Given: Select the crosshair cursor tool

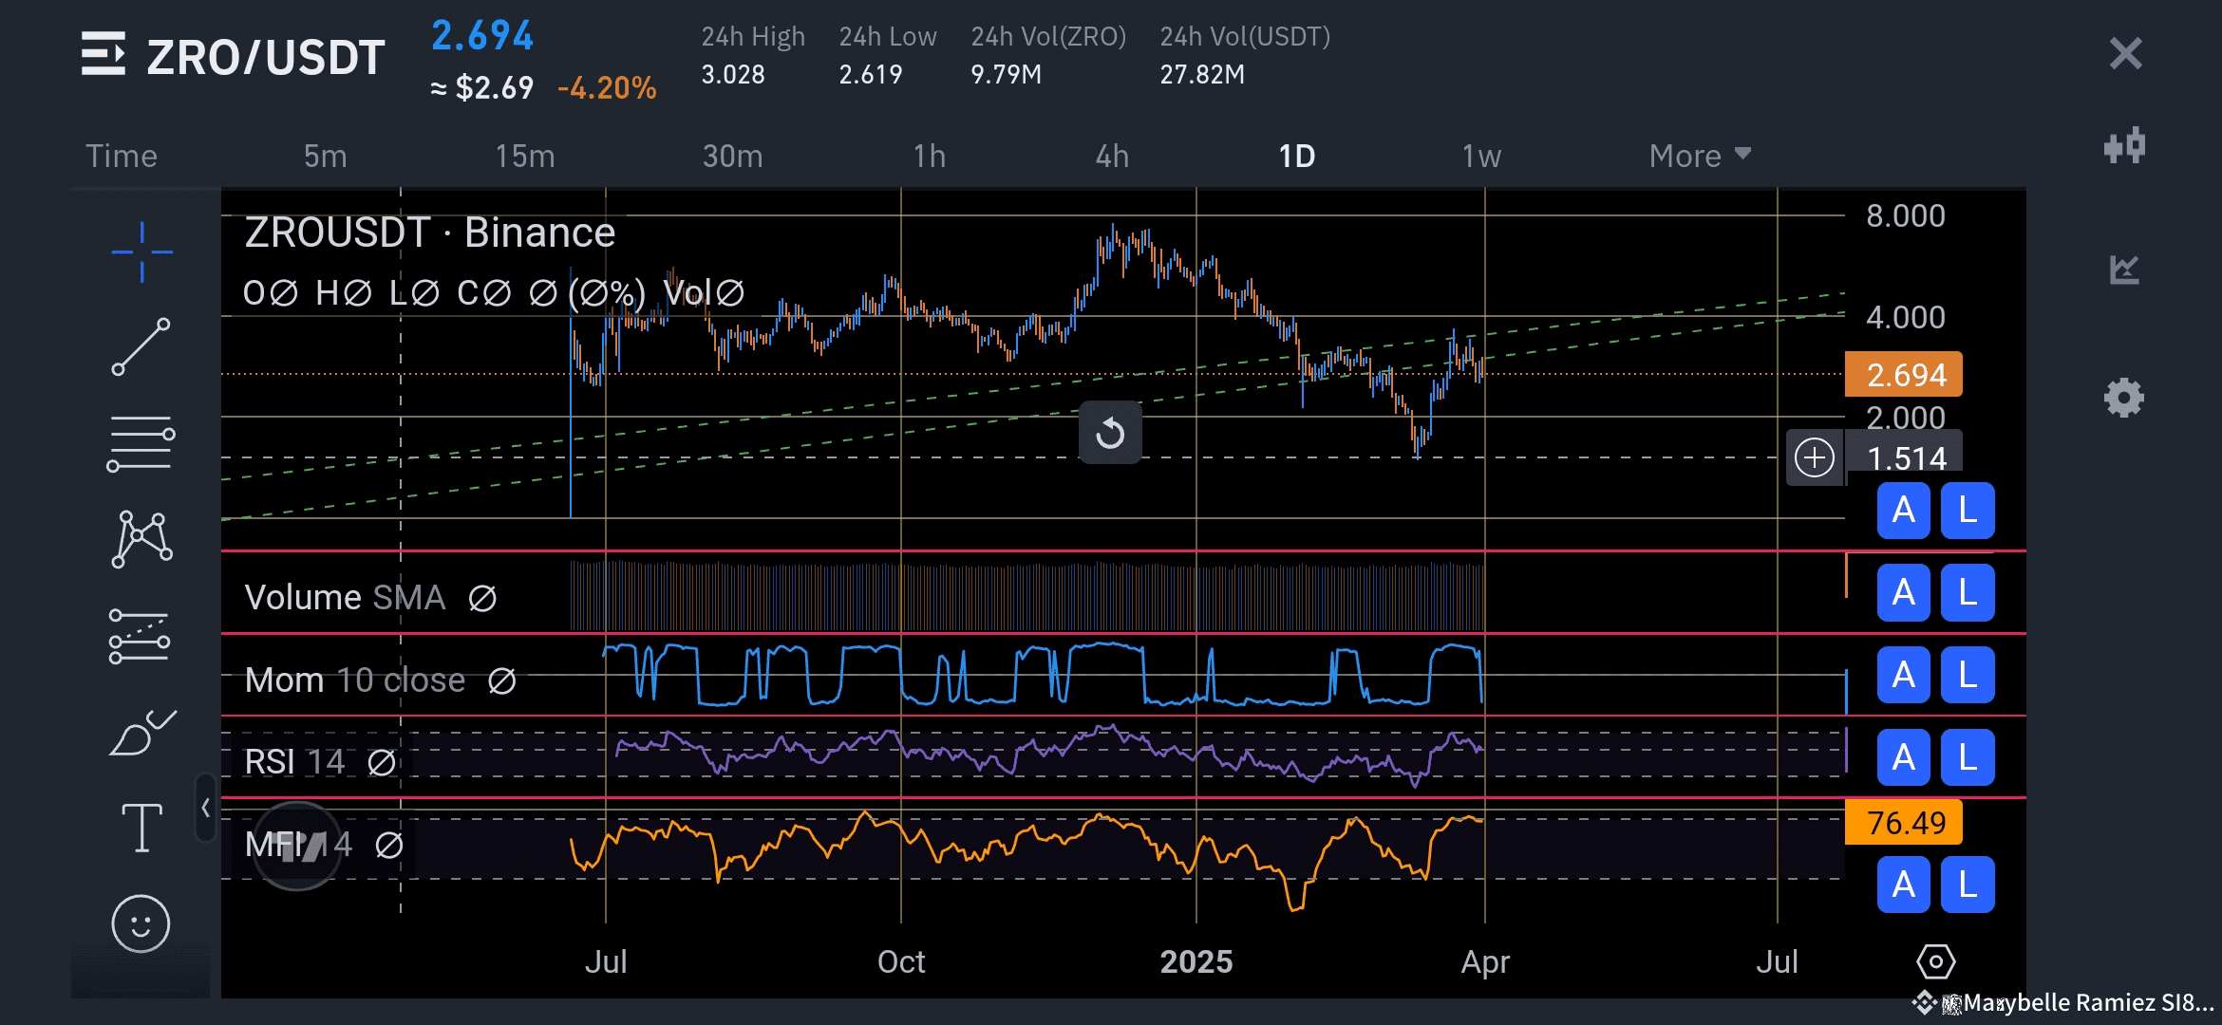Looking at the screenshot, I should coord(141,252).
